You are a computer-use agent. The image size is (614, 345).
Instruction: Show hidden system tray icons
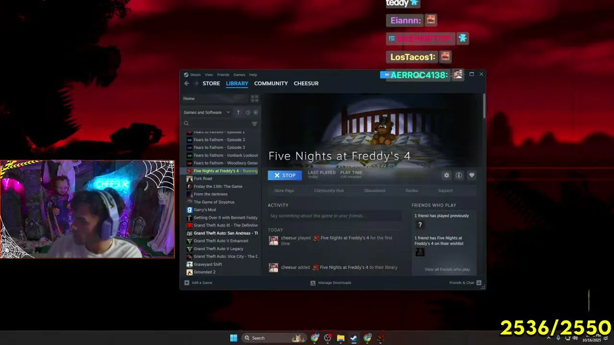coord(549,338)
